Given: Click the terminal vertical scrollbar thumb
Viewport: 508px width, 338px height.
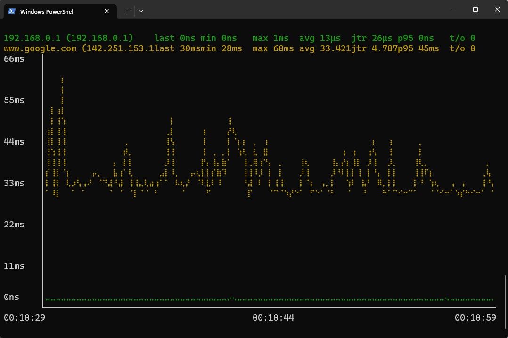Looking at the screenshot, I should pyautogui.click(x=505, y=301).
